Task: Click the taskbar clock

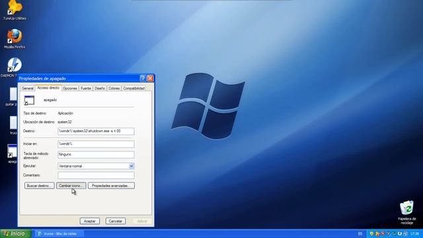Action: pos(414,233)
